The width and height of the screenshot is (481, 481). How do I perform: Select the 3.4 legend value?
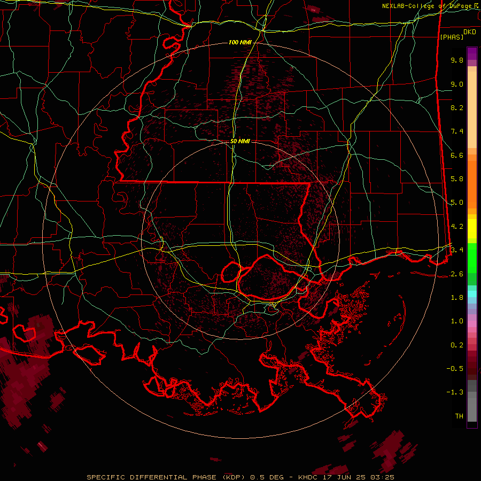pos(457,250)
